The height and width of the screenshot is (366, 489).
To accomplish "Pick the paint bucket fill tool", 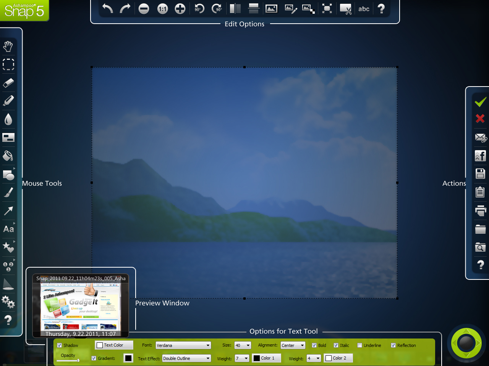I will (x=8, y=156).
